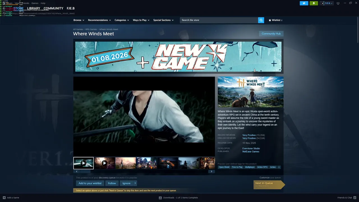Open the NetEase Games publisher link
This screenshot has height=202, width=359.
(x=251, y=151)
